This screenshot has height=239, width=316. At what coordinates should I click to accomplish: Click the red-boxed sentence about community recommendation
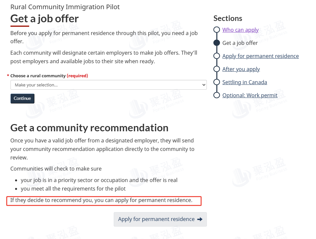pos(101,200)
